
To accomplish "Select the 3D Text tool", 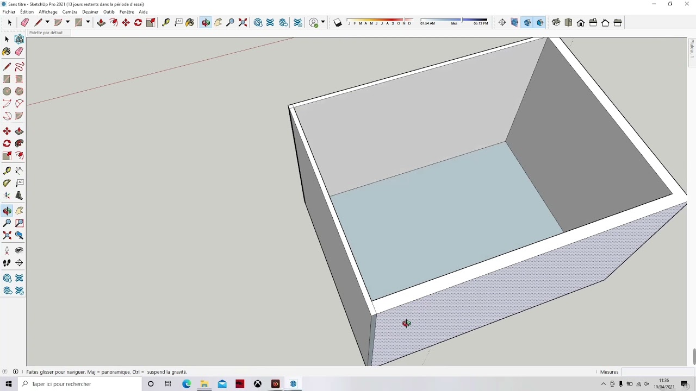I will click(19, 195).
